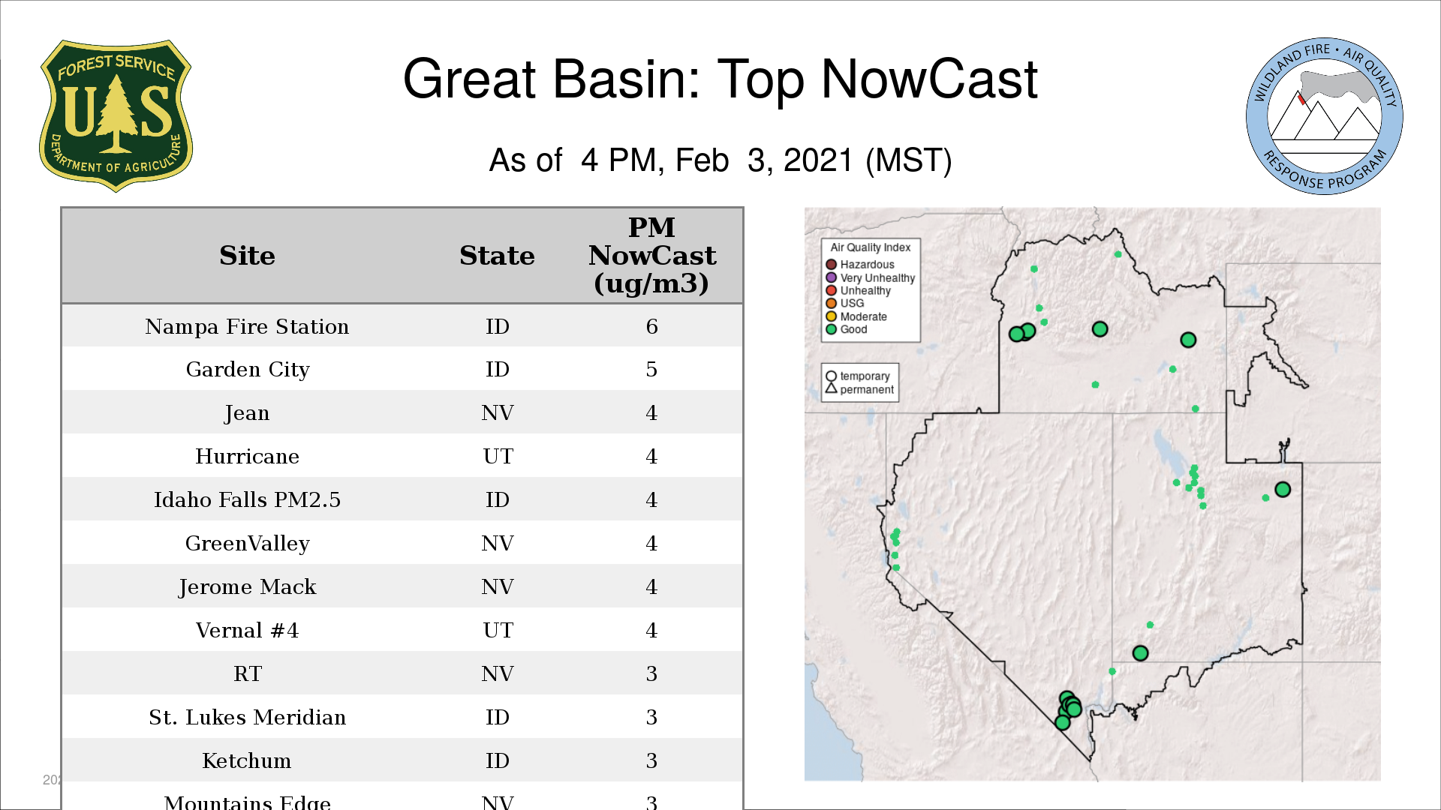Click the Good green legend circle

click(831, 329)
